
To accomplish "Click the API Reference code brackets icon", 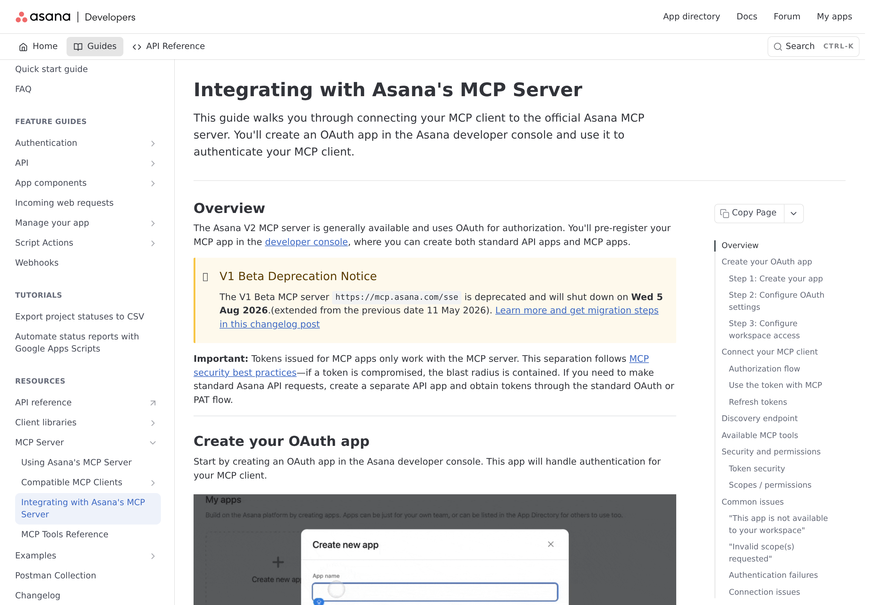I will pyautogui.click(x=137, y=47).
